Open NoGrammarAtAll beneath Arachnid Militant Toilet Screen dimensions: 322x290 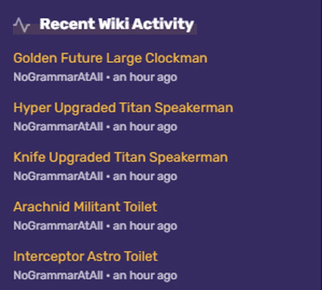(x=58, y=226)
